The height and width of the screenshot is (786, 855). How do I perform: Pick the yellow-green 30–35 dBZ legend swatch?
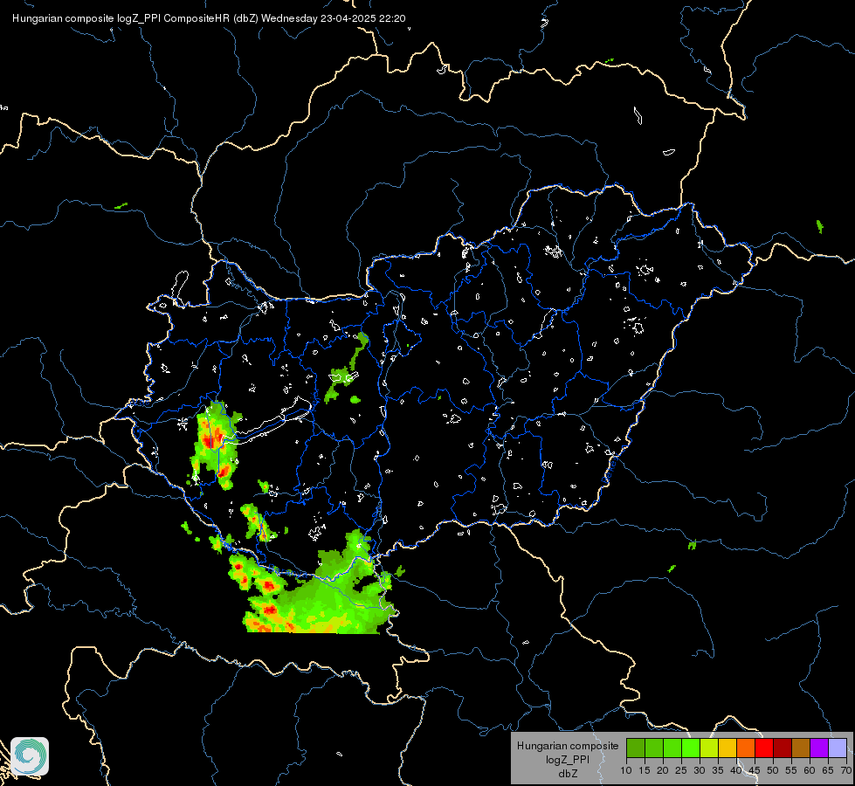(709, 748)
